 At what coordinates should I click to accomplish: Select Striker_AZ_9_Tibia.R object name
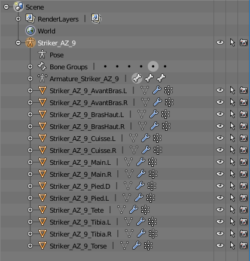[x=81, y=234]
